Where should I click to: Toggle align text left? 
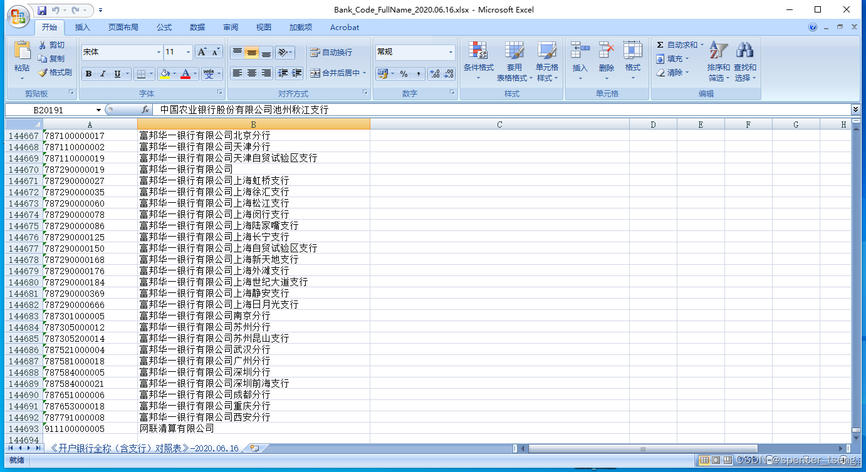(x=237, y=73)
